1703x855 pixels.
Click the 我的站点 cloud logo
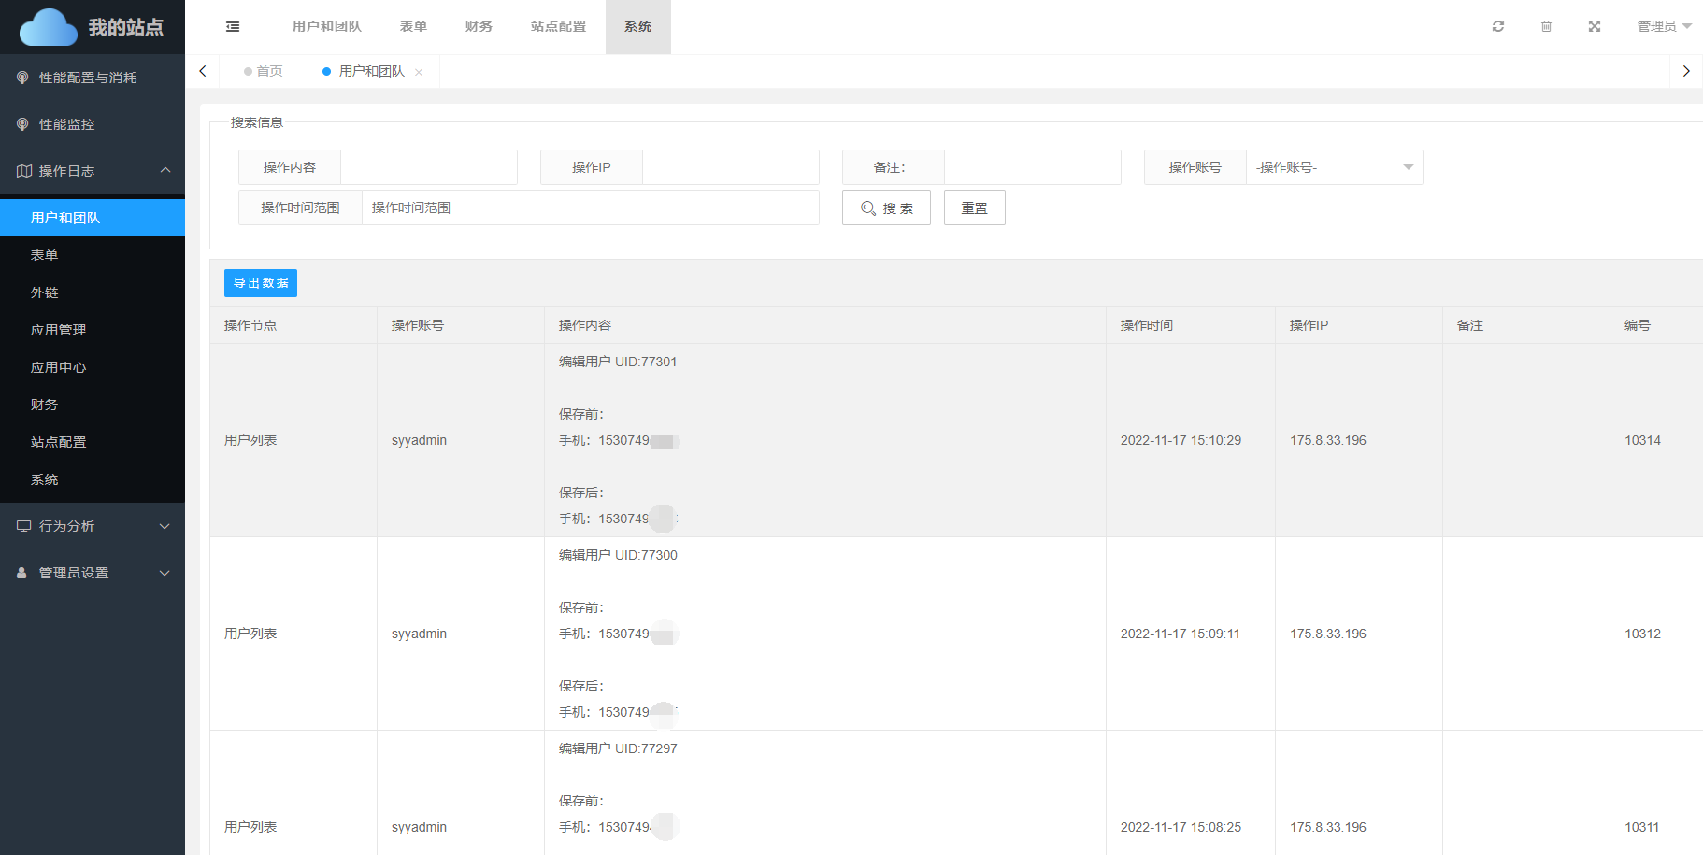(x=49, y=27)
